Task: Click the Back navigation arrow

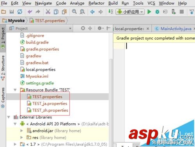Action: click(92, 12)
